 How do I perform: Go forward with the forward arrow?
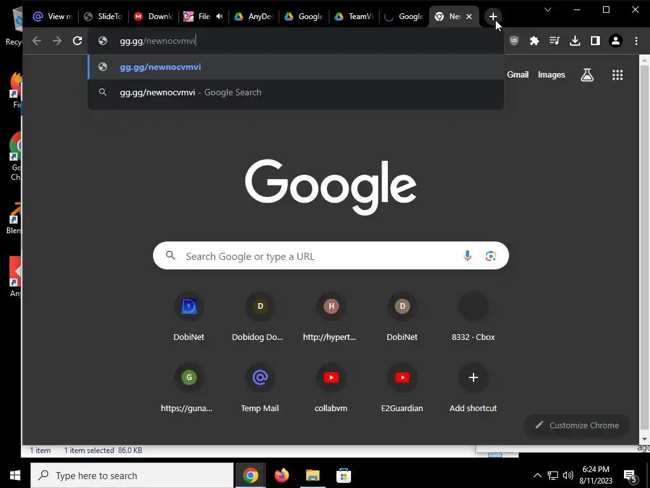[x=57, y=41]
